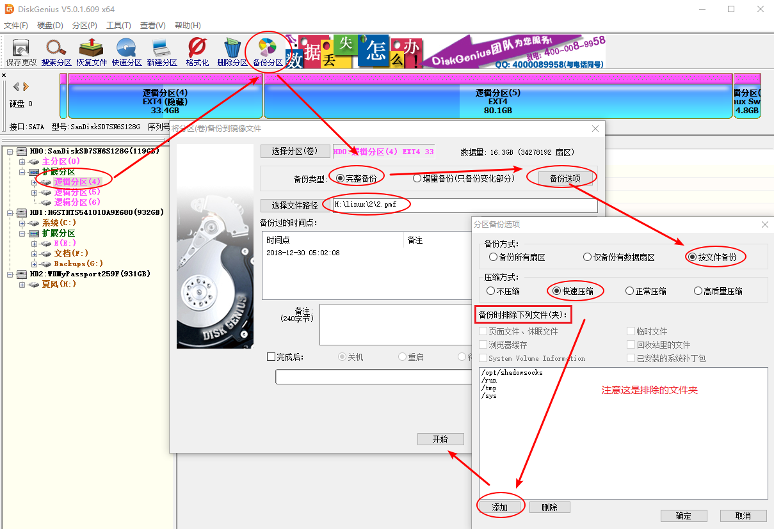Expand Logical partition (逻辑分区(4)) in the tree
Image resolution: width=774 pixels, height=529 pixels.
point(34,182)
